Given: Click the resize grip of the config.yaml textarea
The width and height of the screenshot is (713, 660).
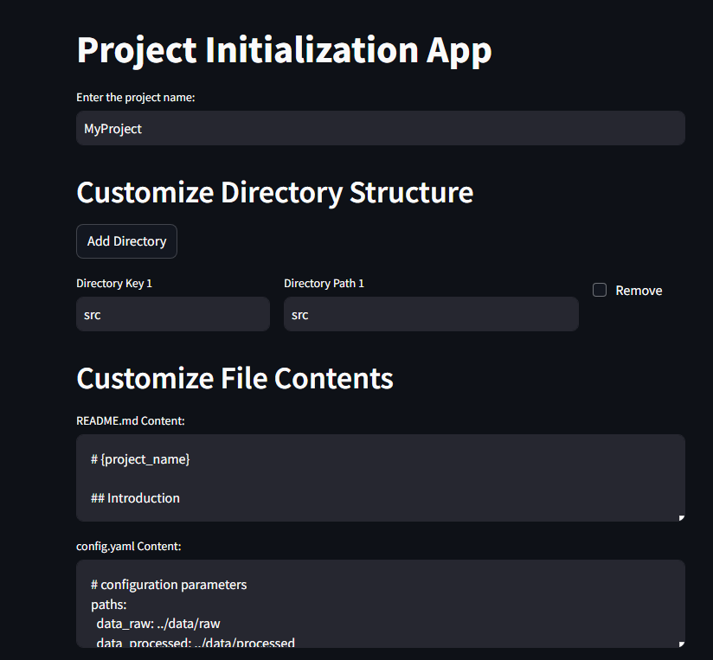Looking at the screenshot, I should pyautogui.click(x=680, y=644).
